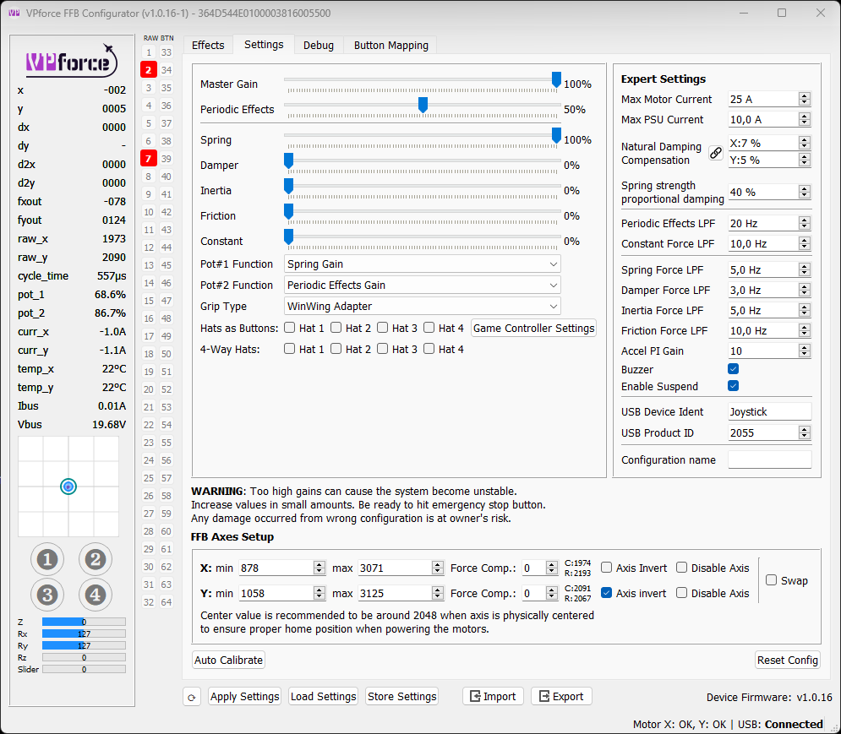Viewport: 841px width, 734px height.
Task: Open the Pot#1 Function dropdown
Action: (x=423, y=264)
